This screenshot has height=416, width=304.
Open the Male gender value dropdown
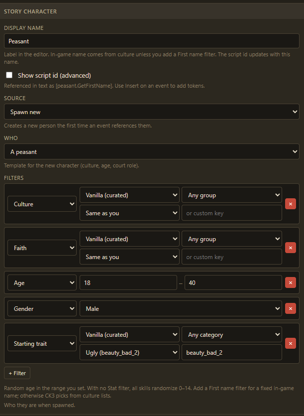point(181,308)
